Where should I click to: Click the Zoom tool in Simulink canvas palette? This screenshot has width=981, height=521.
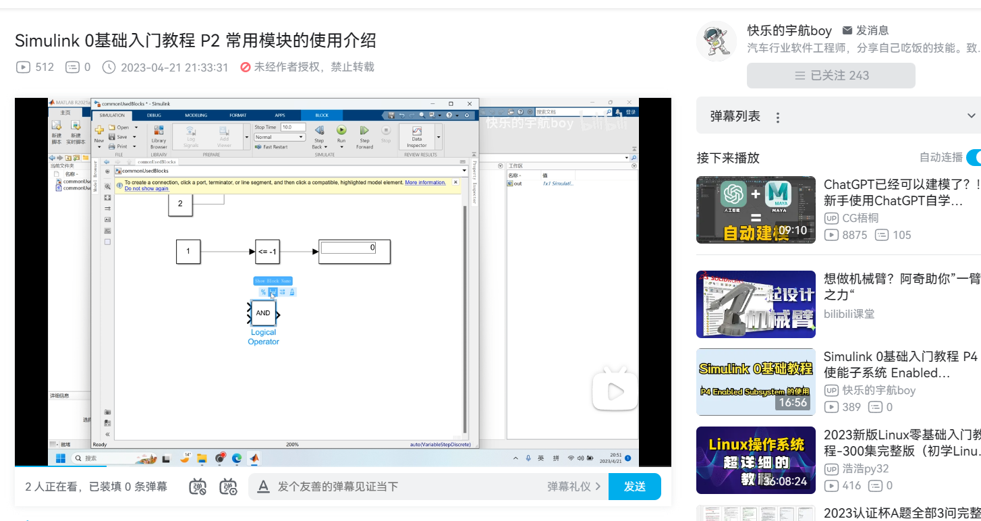click(107, 186)
